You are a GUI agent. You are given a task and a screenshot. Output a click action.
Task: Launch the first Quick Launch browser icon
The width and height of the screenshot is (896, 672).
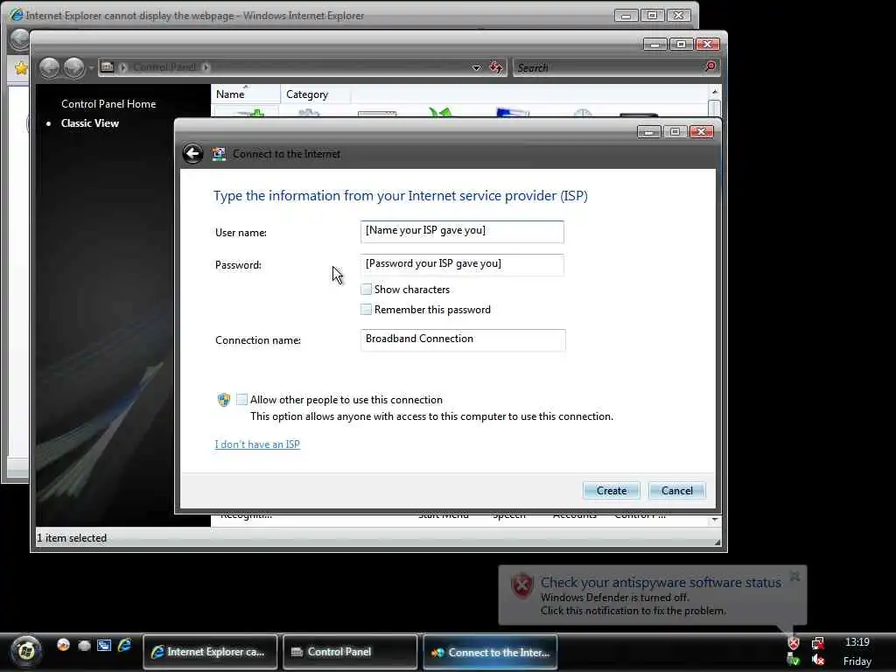pos(63,645)
